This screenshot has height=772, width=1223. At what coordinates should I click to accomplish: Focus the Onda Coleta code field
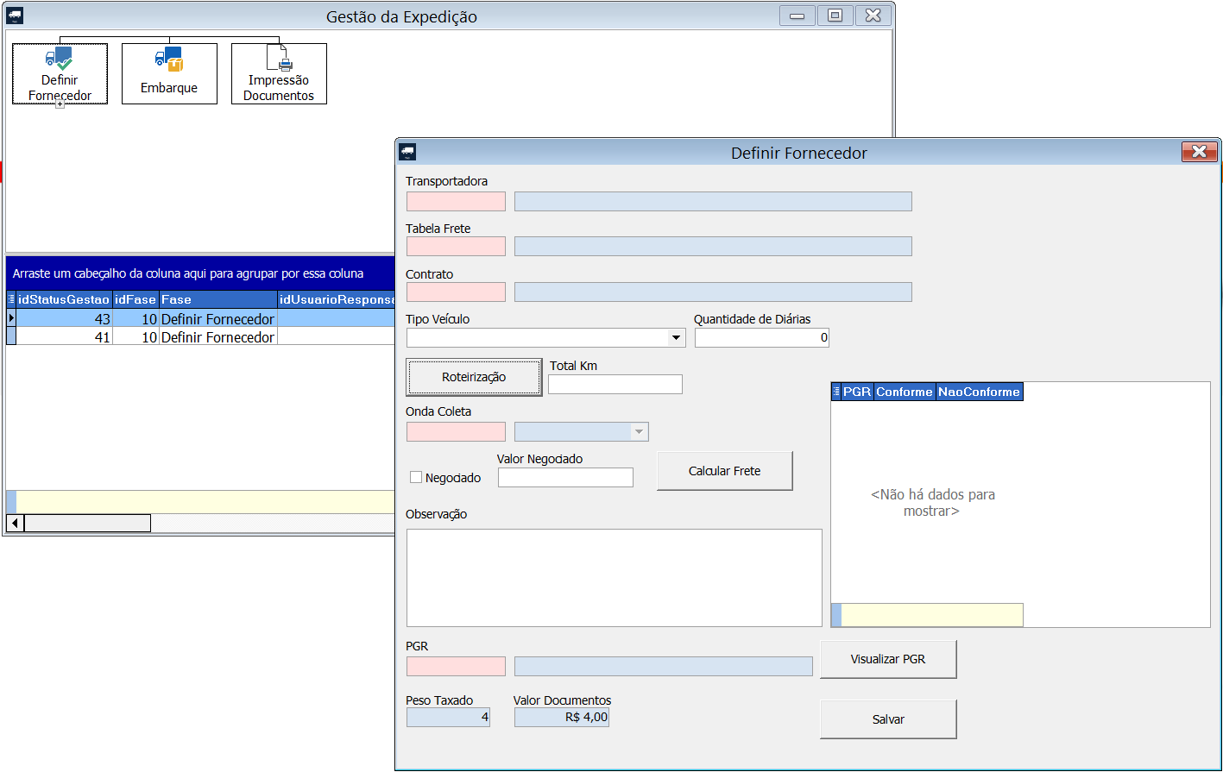tap(456, 431)
